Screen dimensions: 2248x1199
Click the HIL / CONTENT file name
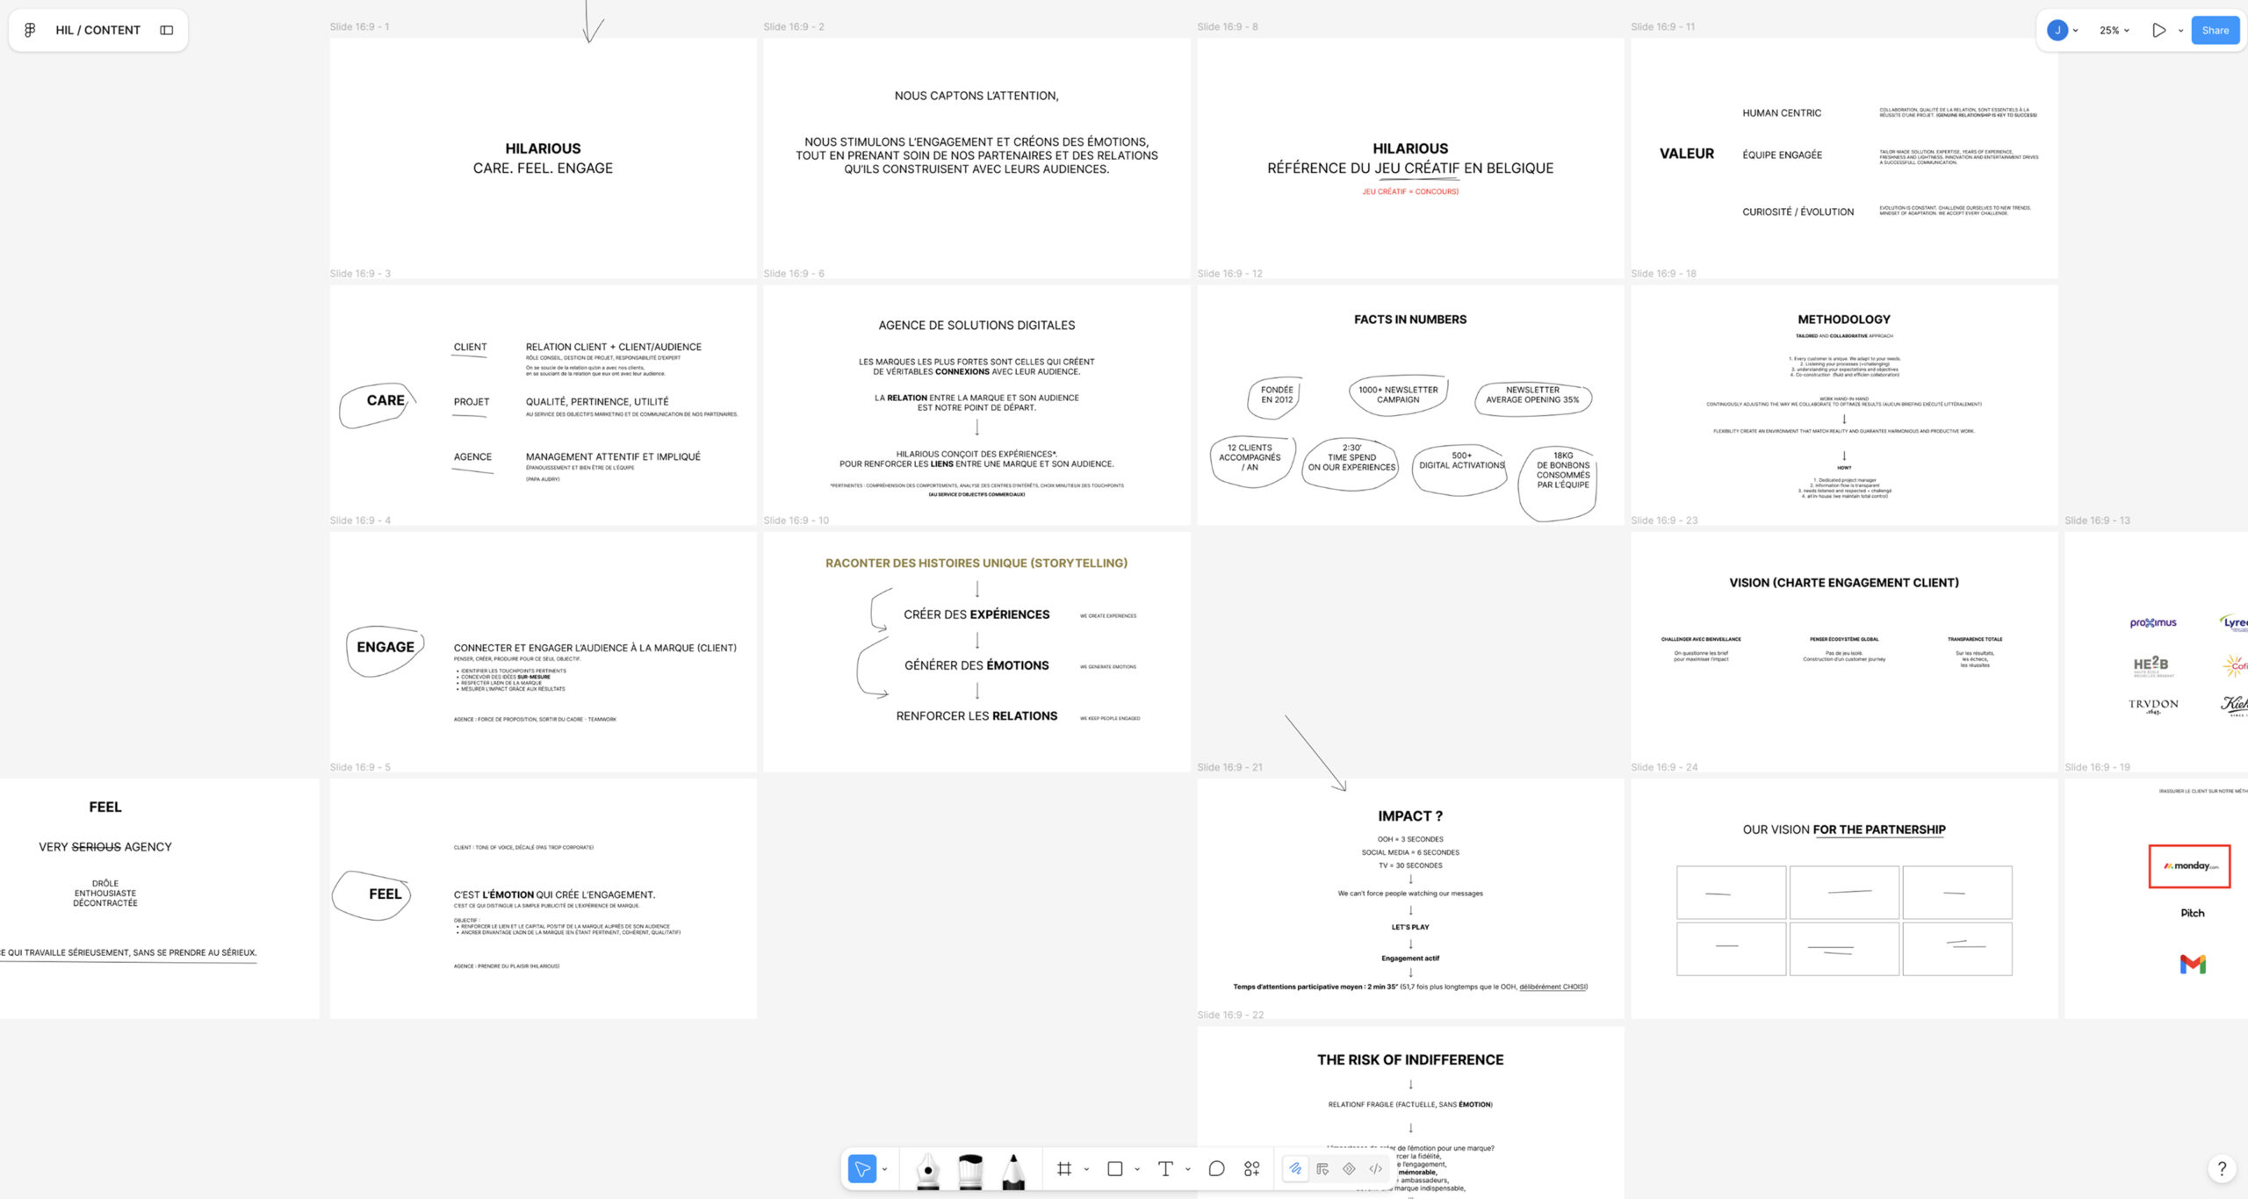[x=97, y=30]
